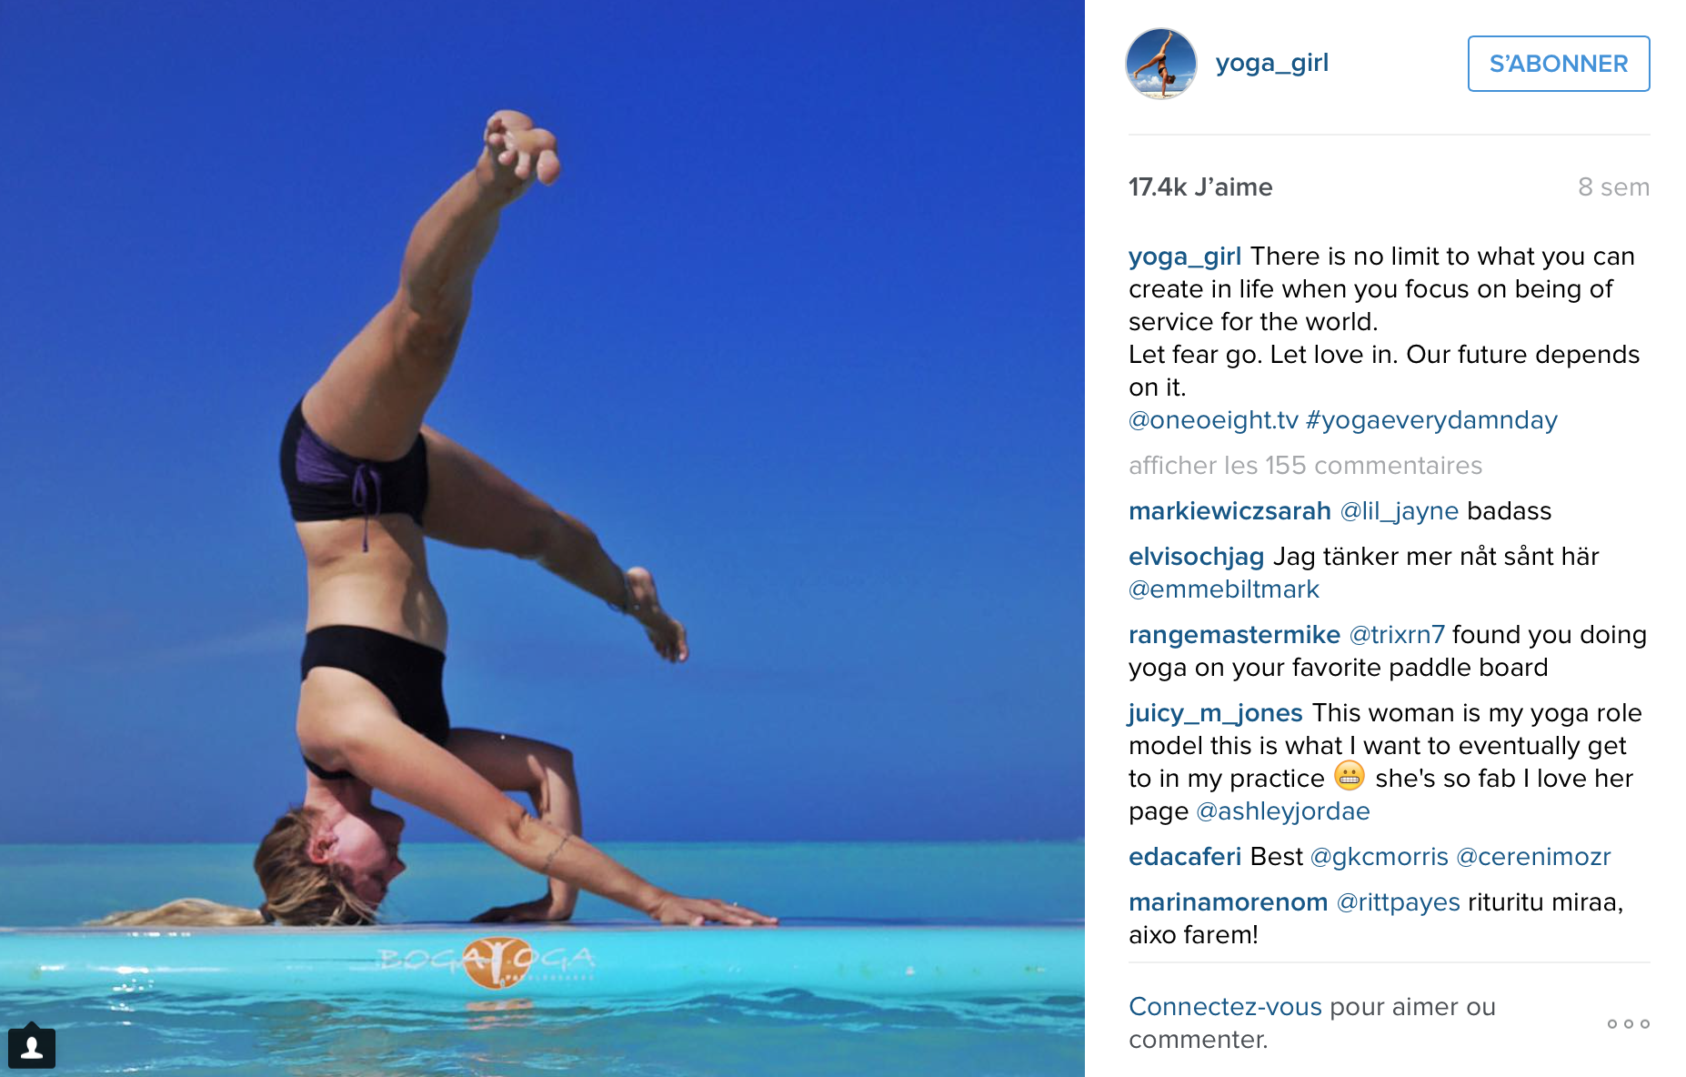Screen dimensions: 1686x1077
Task: Open the @ashleyjordae mention
Action: click(x=1282, y=811)
